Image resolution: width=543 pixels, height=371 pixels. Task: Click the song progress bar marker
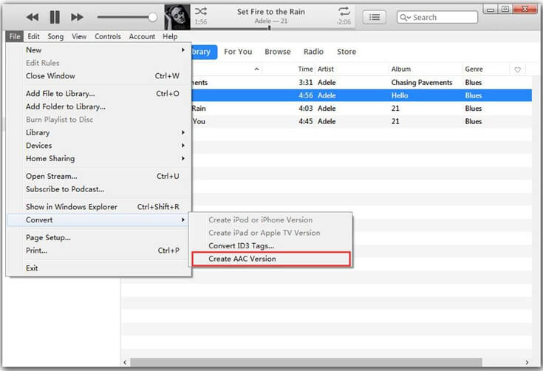click(x=269, y=27)
